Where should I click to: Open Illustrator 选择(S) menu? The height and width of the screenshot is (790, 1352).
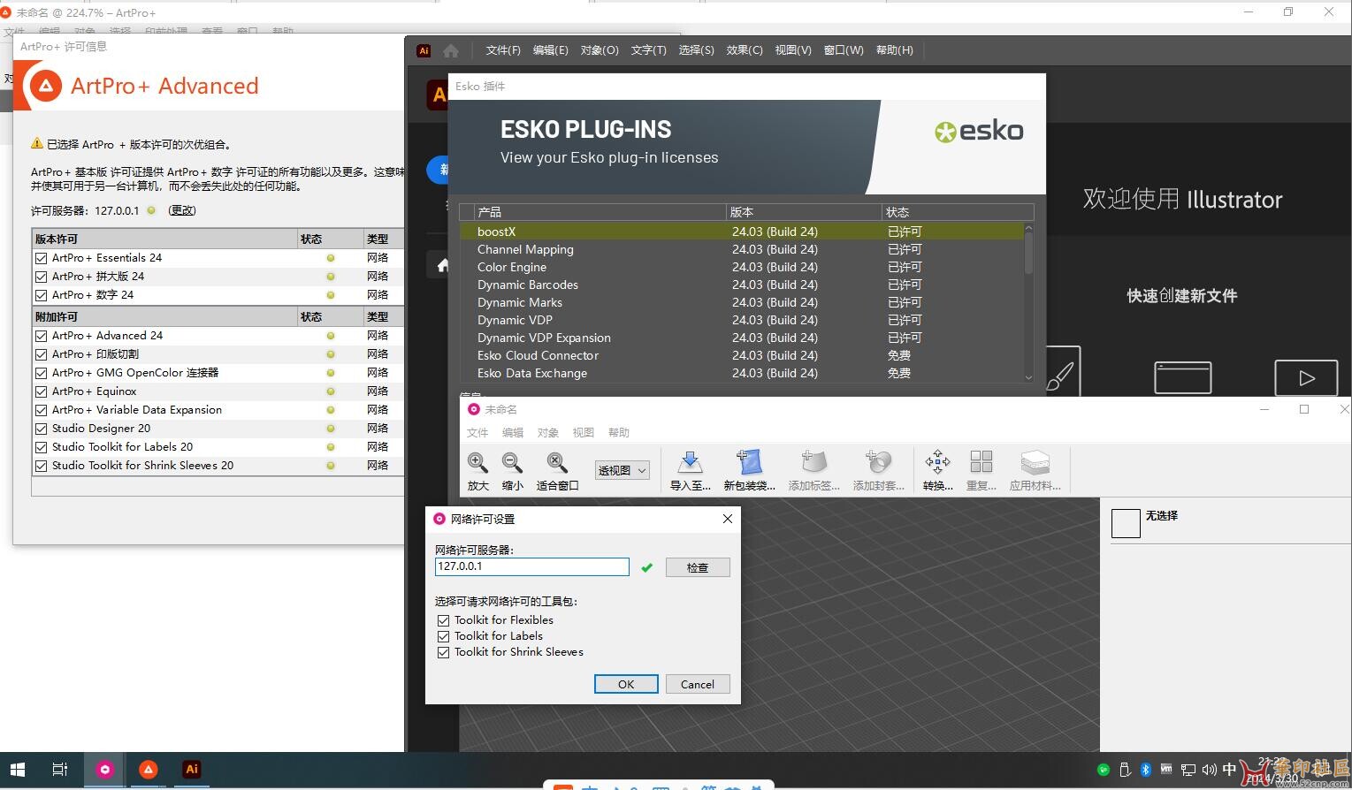(697, 50)
